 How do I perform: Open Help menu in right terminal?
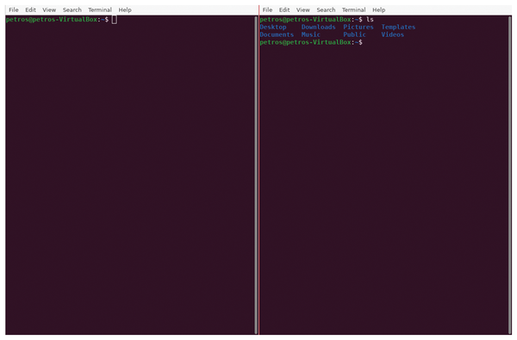[x=379, y=9]
